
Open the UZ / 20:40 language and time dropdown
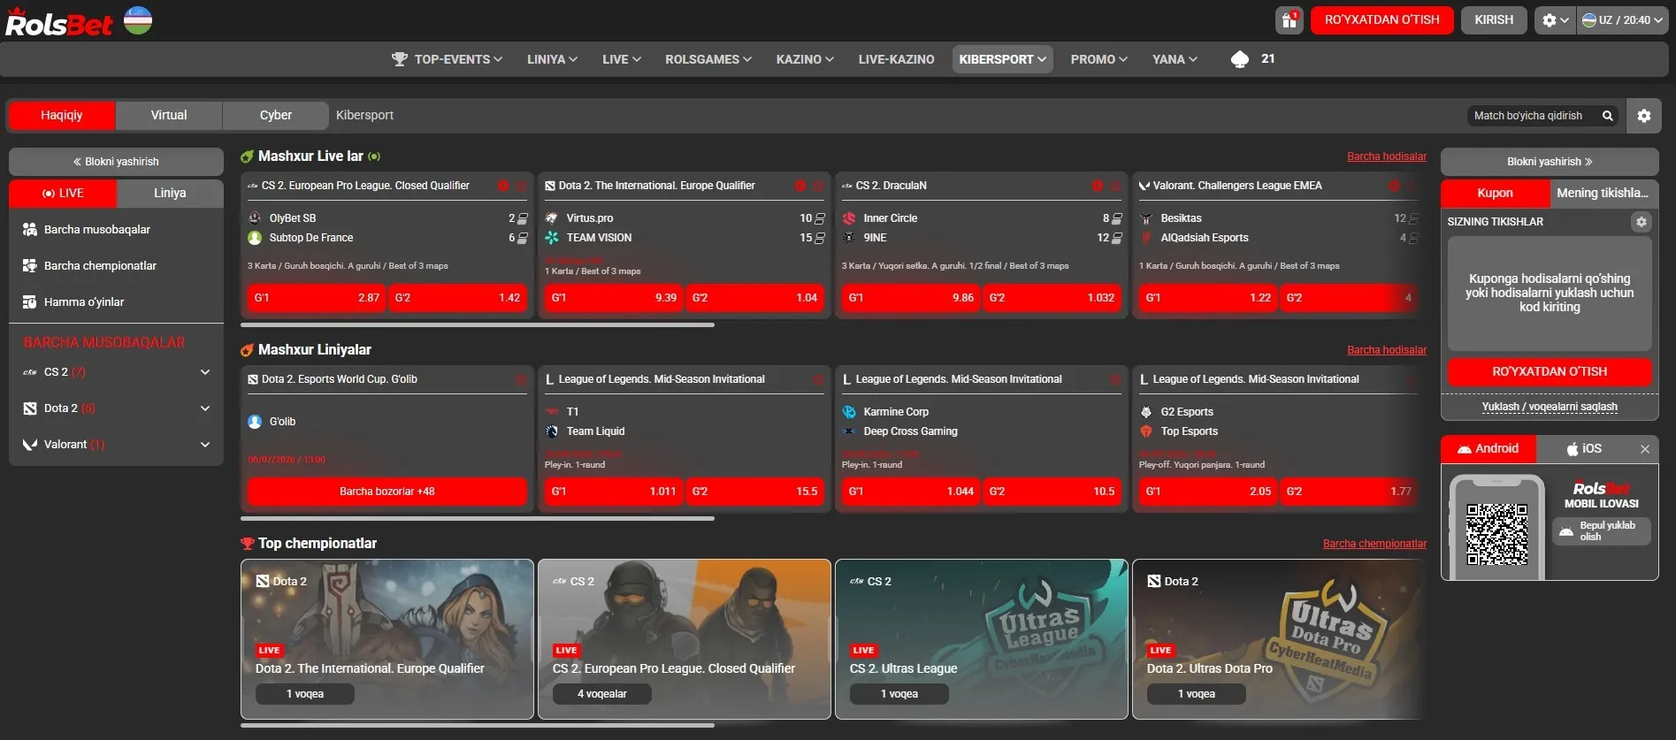(x=1622, y=19)
